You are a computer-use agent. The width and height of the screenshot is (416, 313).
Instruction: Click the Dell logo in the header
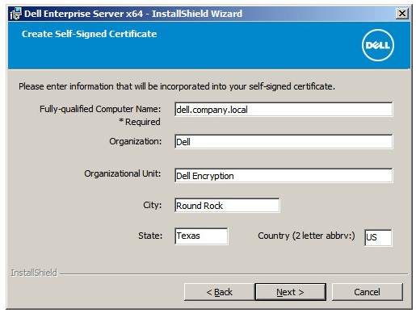[x=378, y=45]
